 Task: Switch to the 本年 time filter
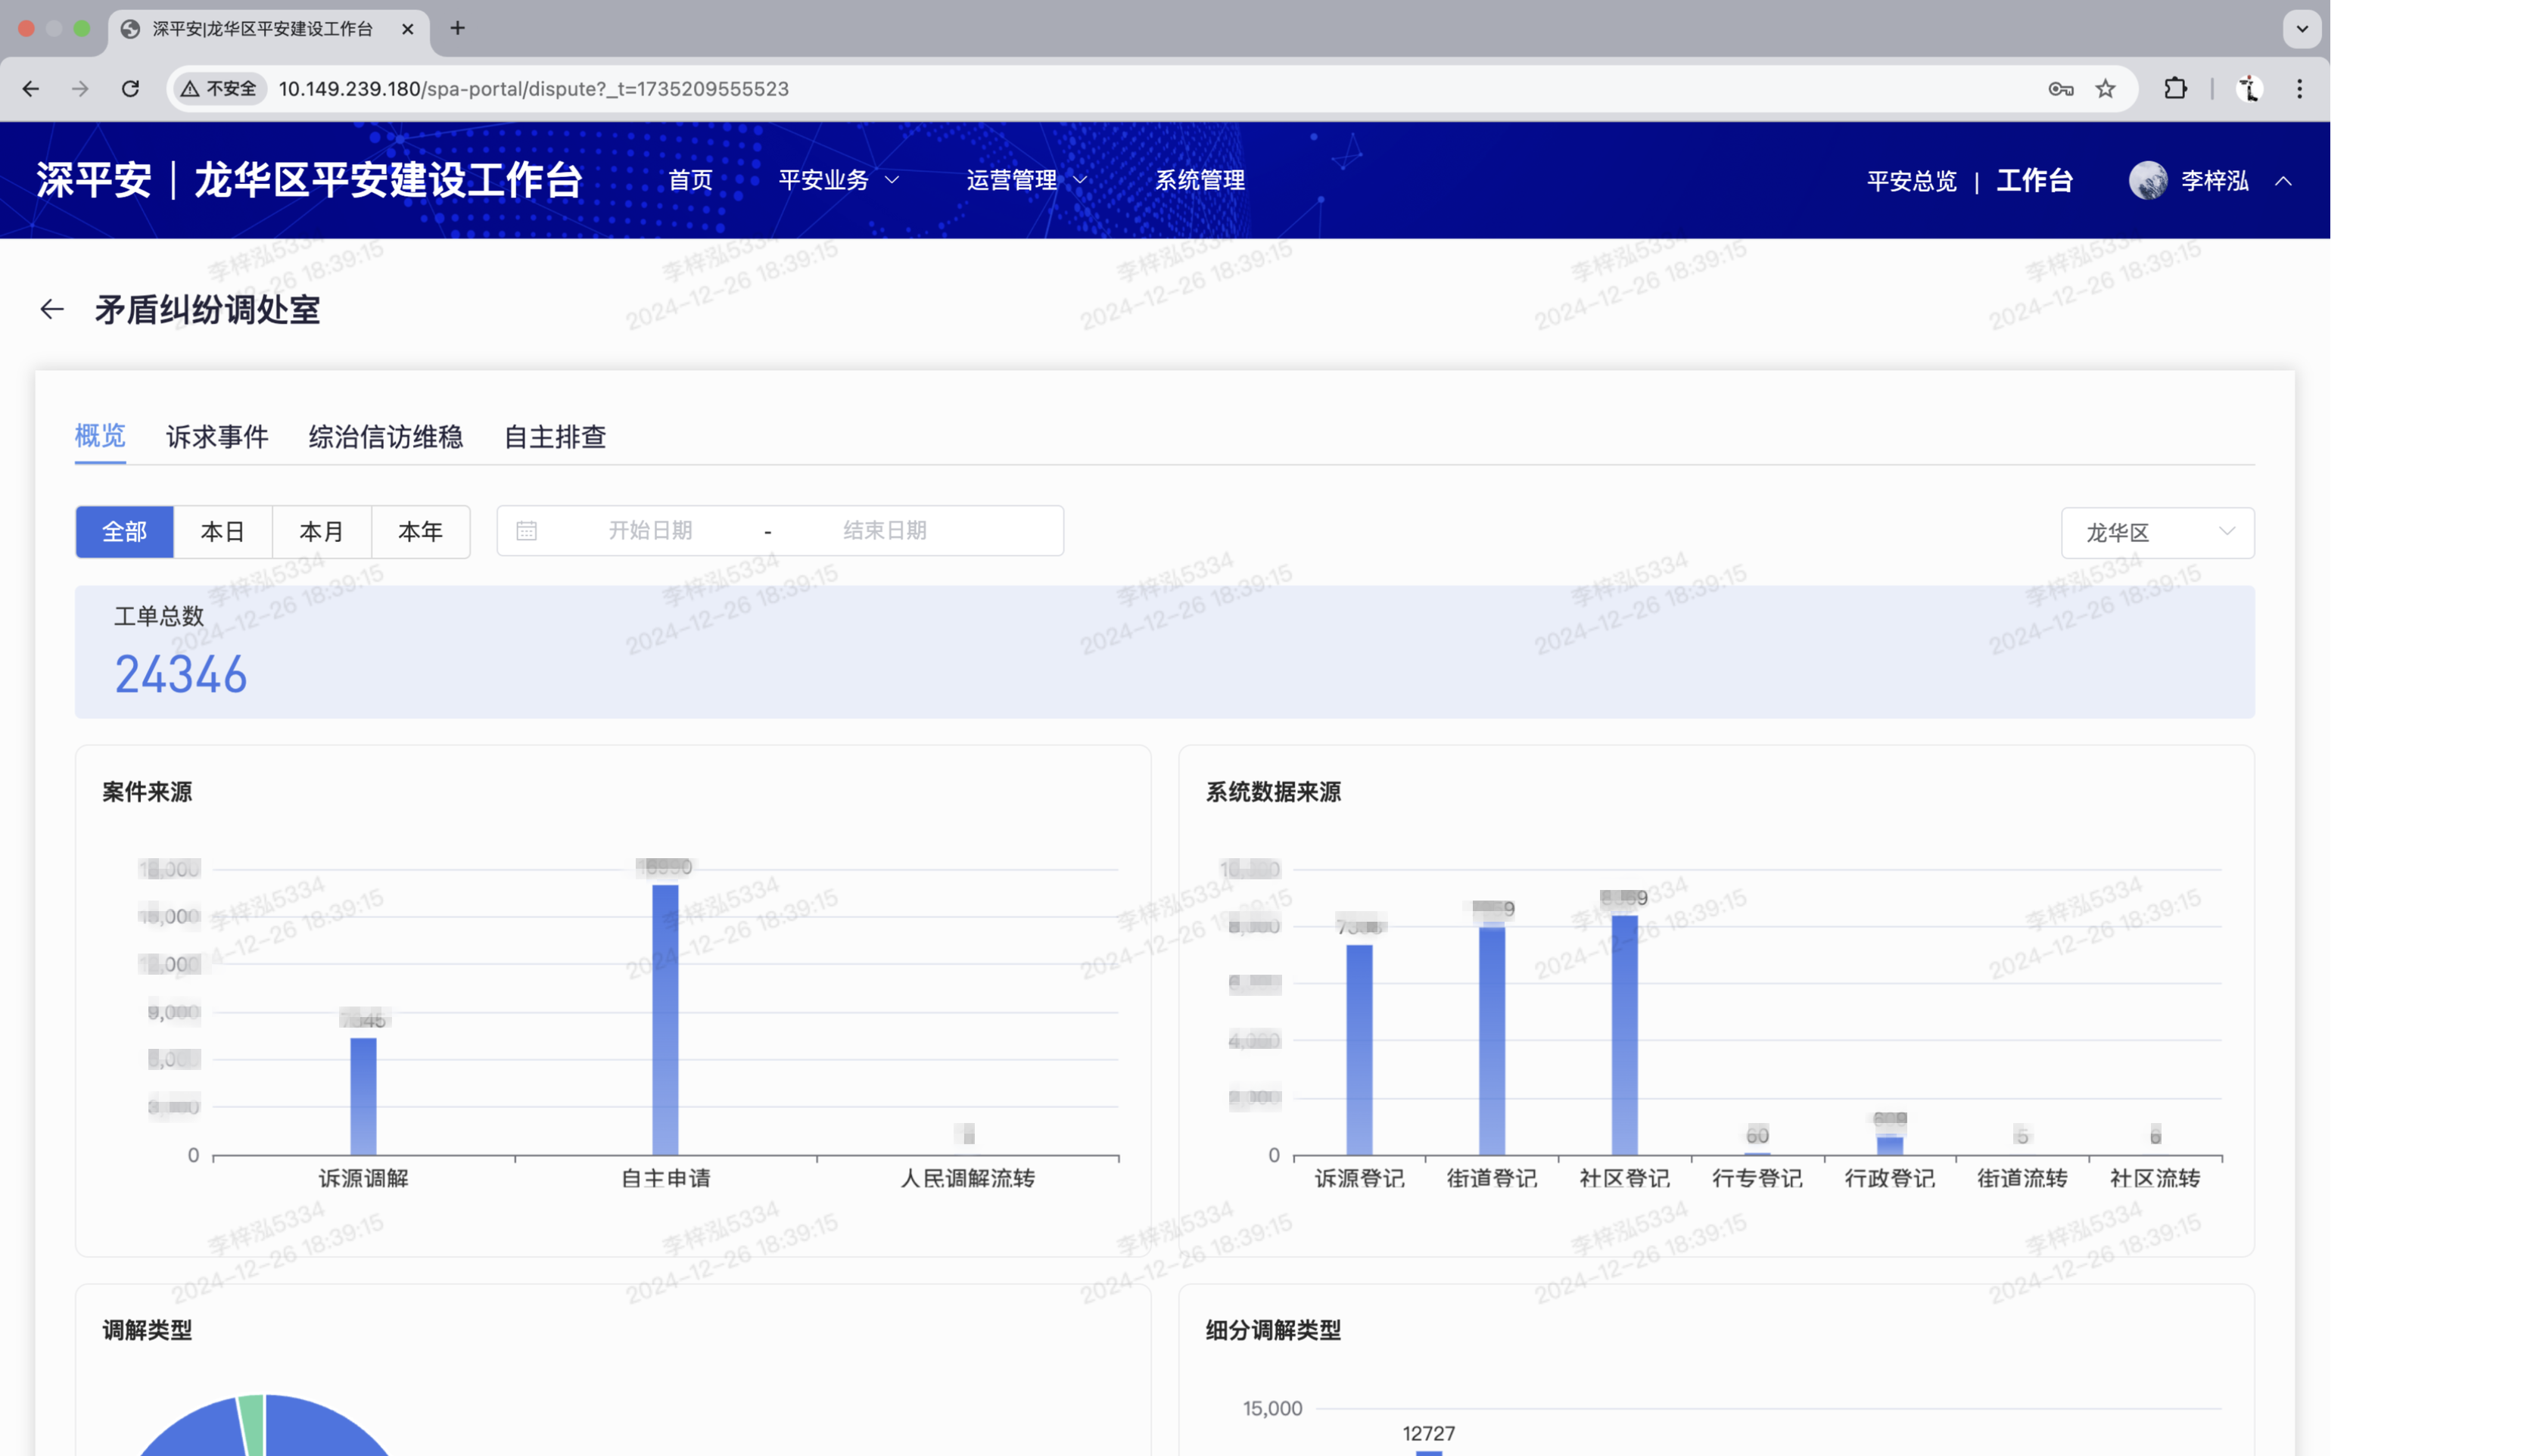tap(421, 531)
